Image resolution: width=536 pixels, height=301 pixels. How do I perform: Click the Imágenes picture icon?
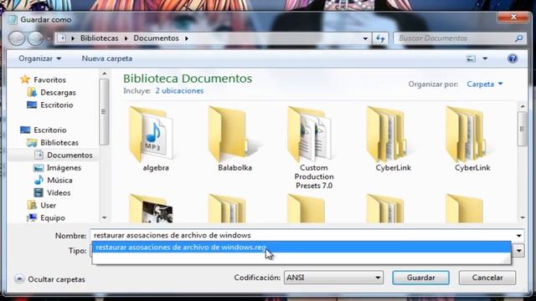39,167
